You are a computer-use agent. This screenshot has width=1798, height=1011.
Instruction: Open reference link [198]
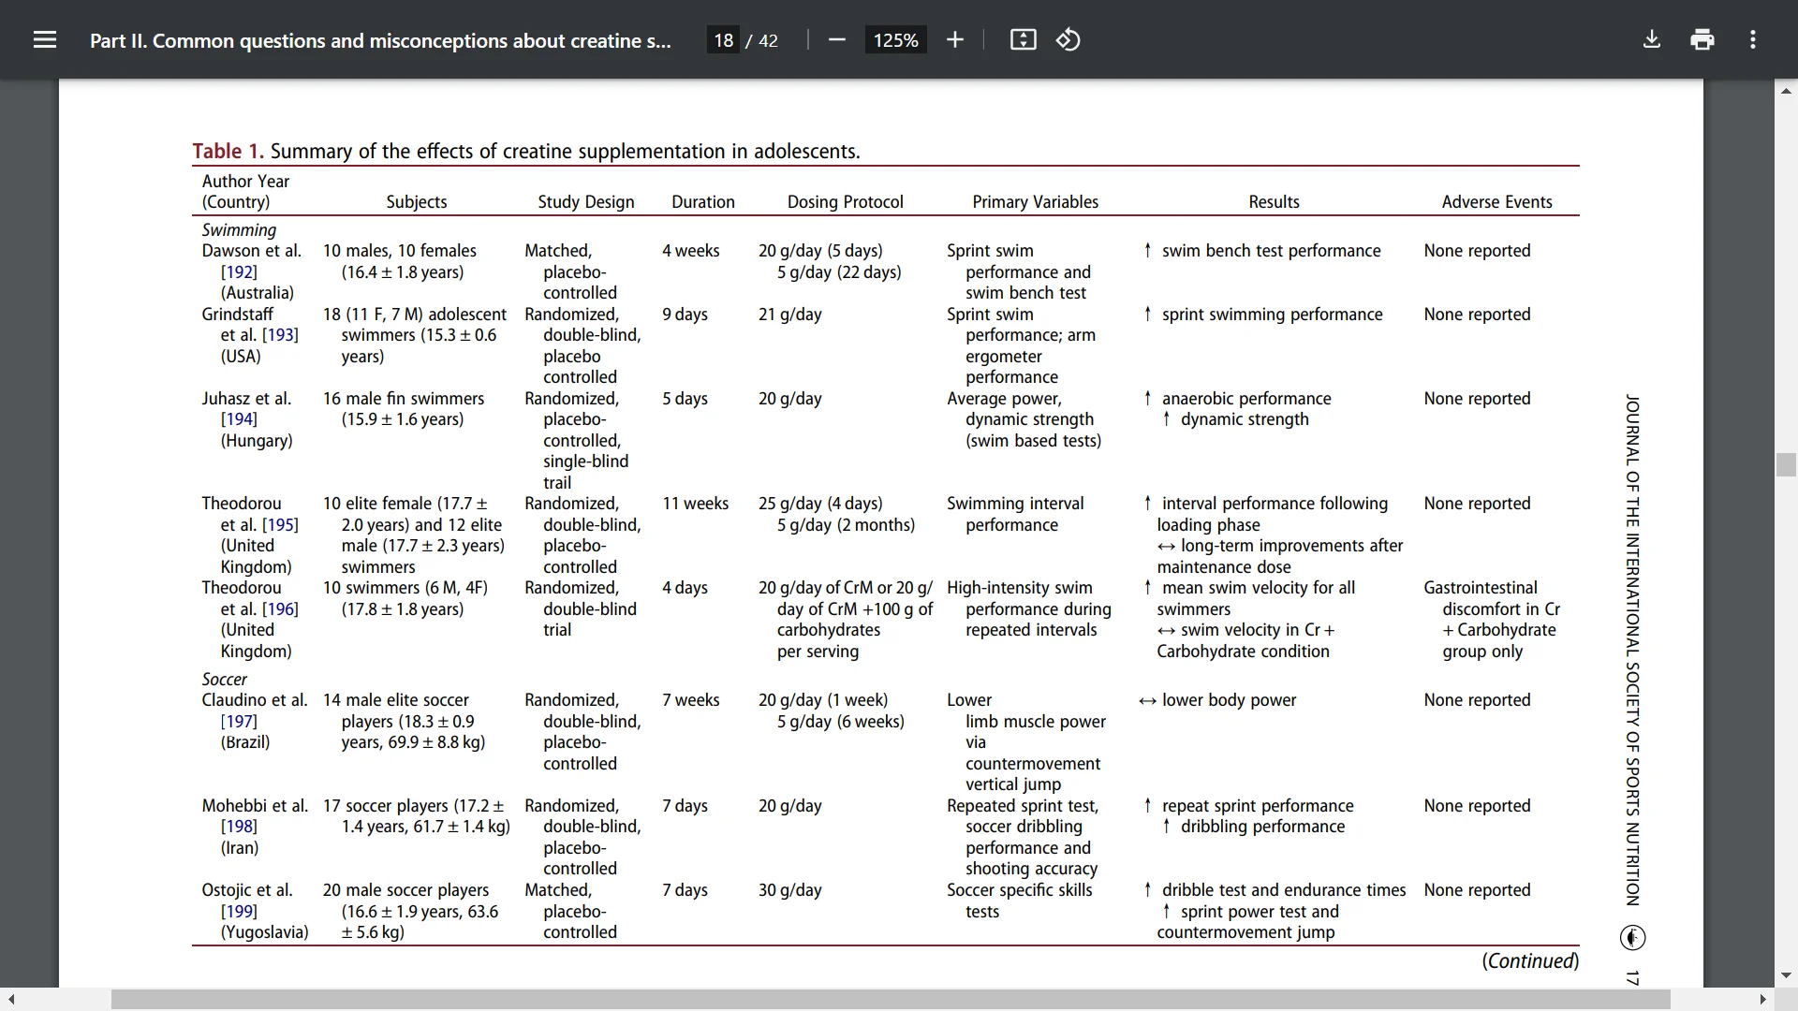pos(239,827)
